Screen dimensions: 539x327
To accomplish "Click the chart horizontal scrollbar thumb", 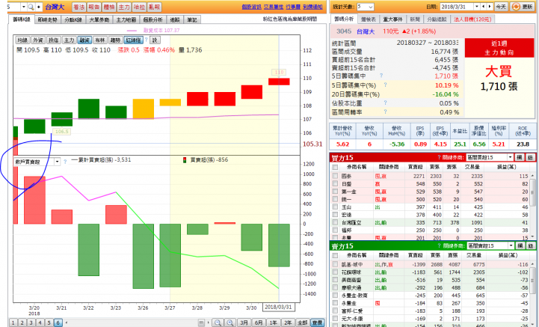I will point(201,323).
